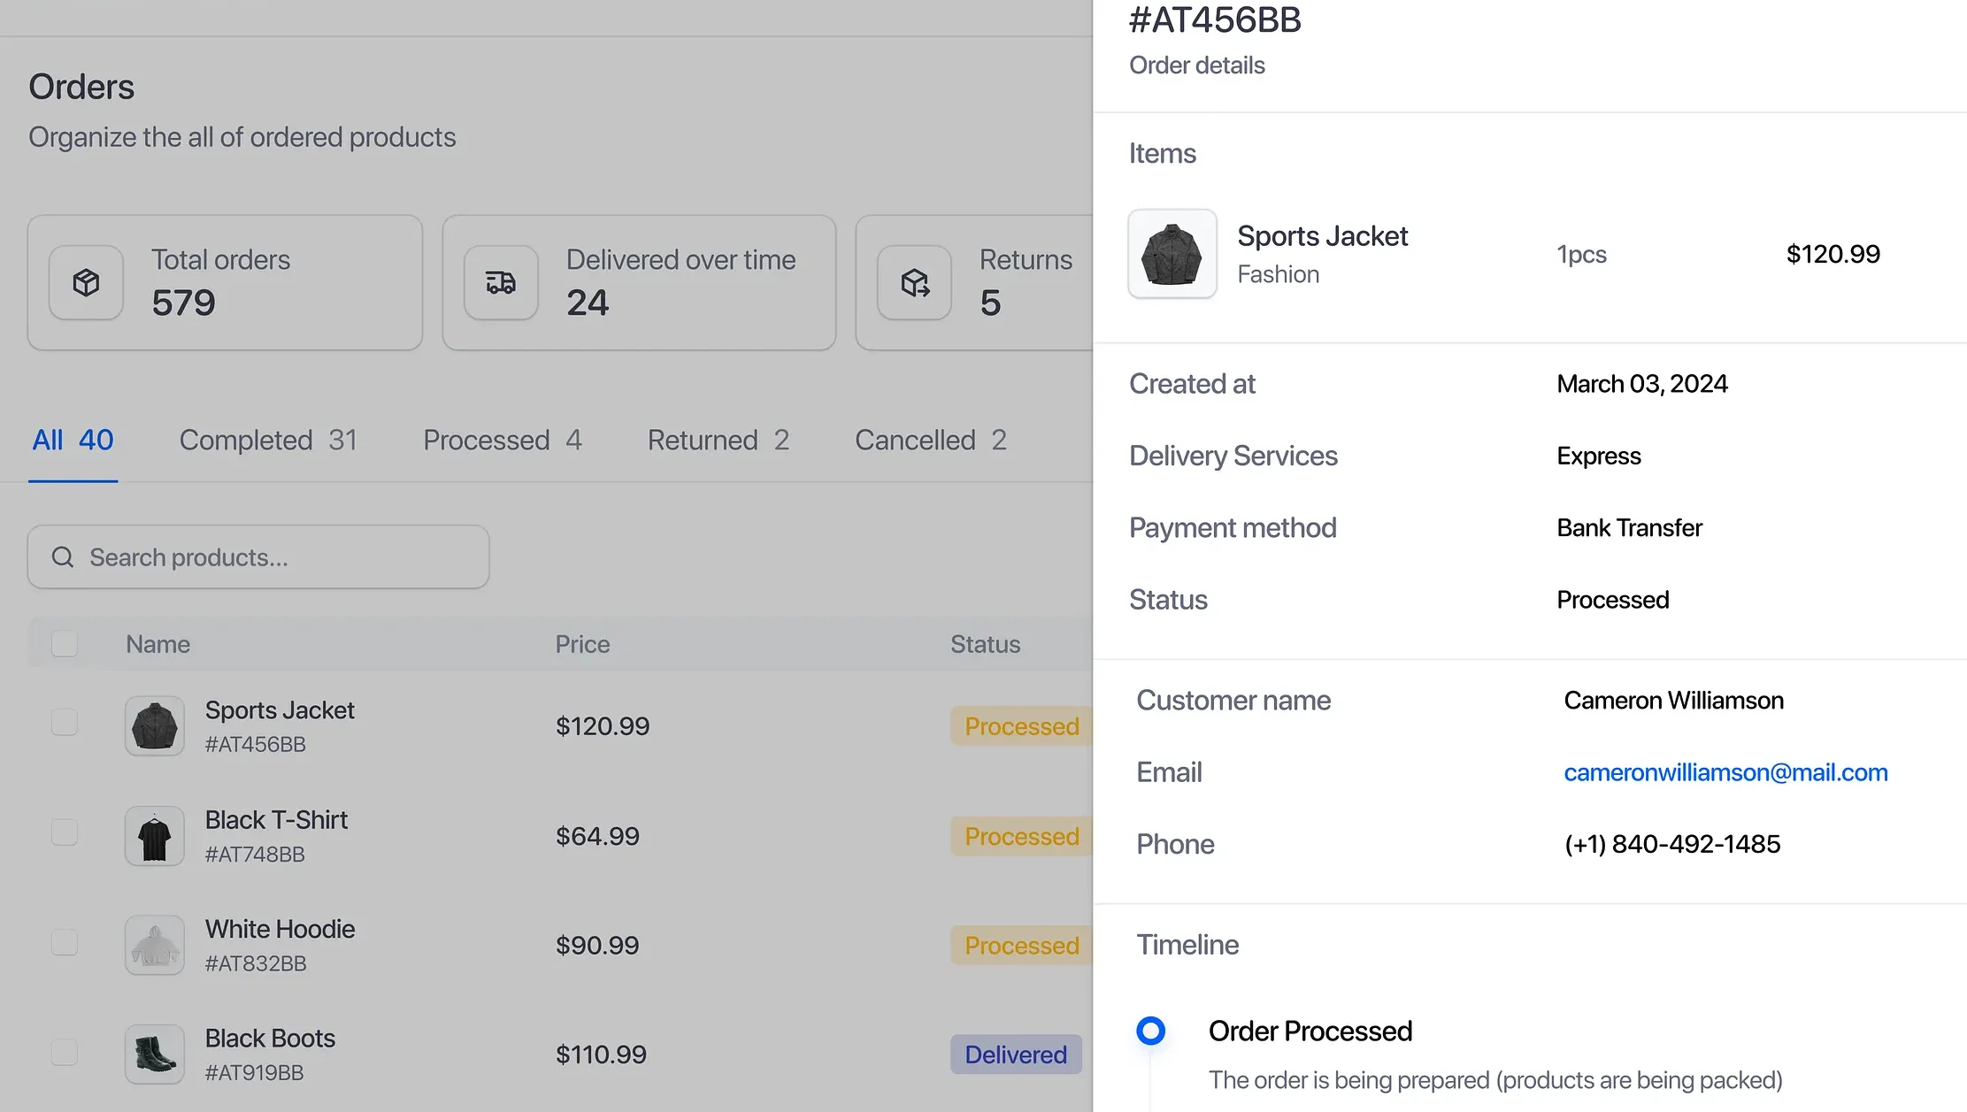Open the Returned orders tab
Screen dimensions: 1967x1112
coord(717,440)
